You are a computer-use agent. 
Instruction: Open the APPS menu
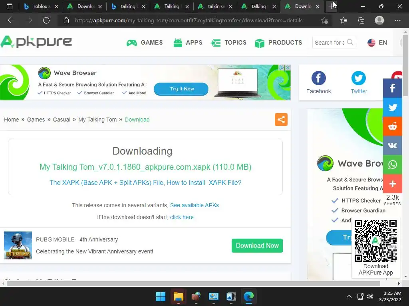[x=188, y=42]
